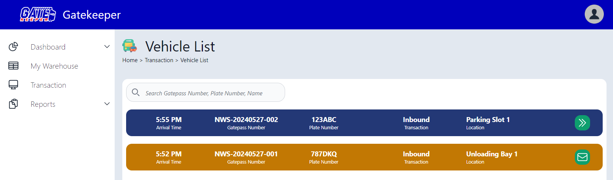
Task: Click the green double-arrow forward button for 123ABC
Action: [x=582, y=123]
